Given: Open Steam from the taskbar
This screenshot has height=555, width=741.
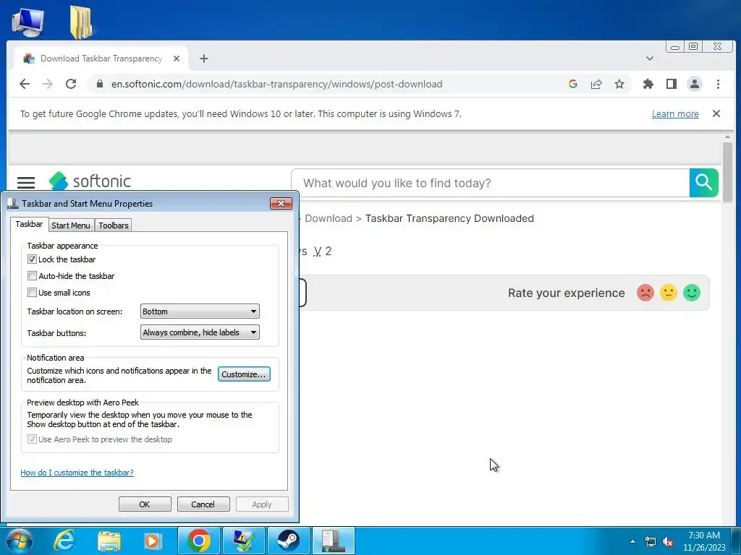Looking at the screenshot, I should [x=288, y=541].
